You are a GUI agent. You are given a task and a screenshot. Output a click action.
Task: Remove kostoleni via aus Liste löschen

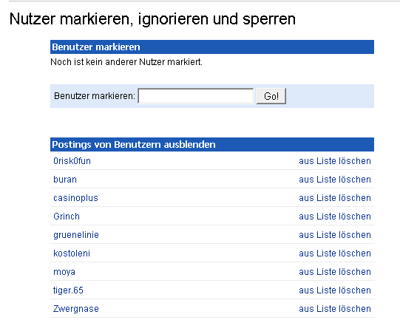click(x=335, y=253)
